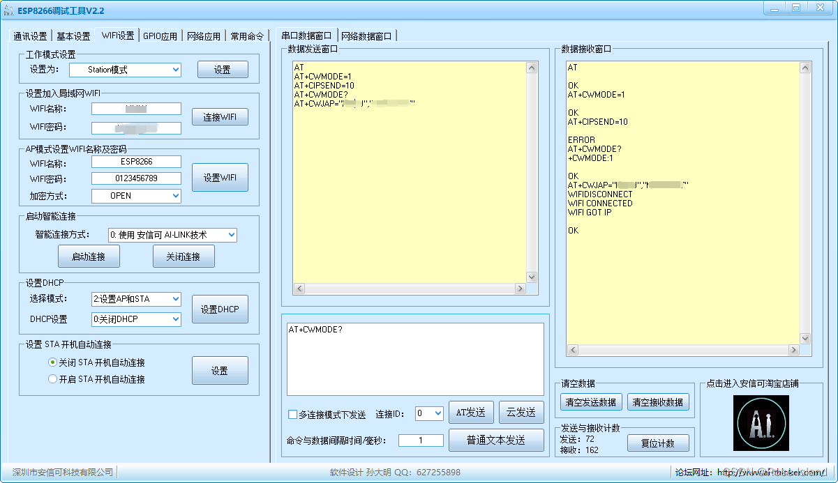
Task: Click the AT+CWMODE? command input box
Action: (415, 359)
